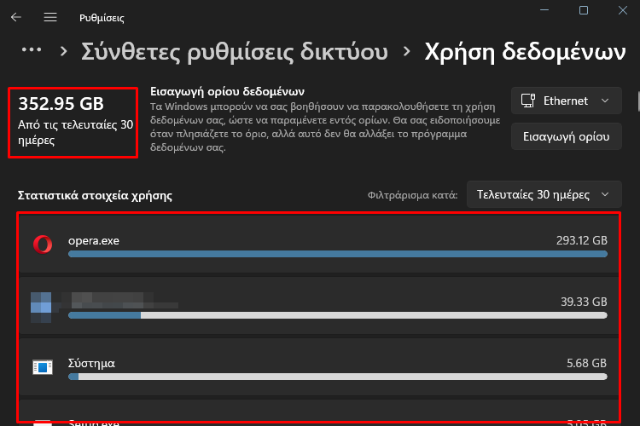Click the opera.exe icon
This screenshot has width=640, height=426.
(x=43, y=245)
